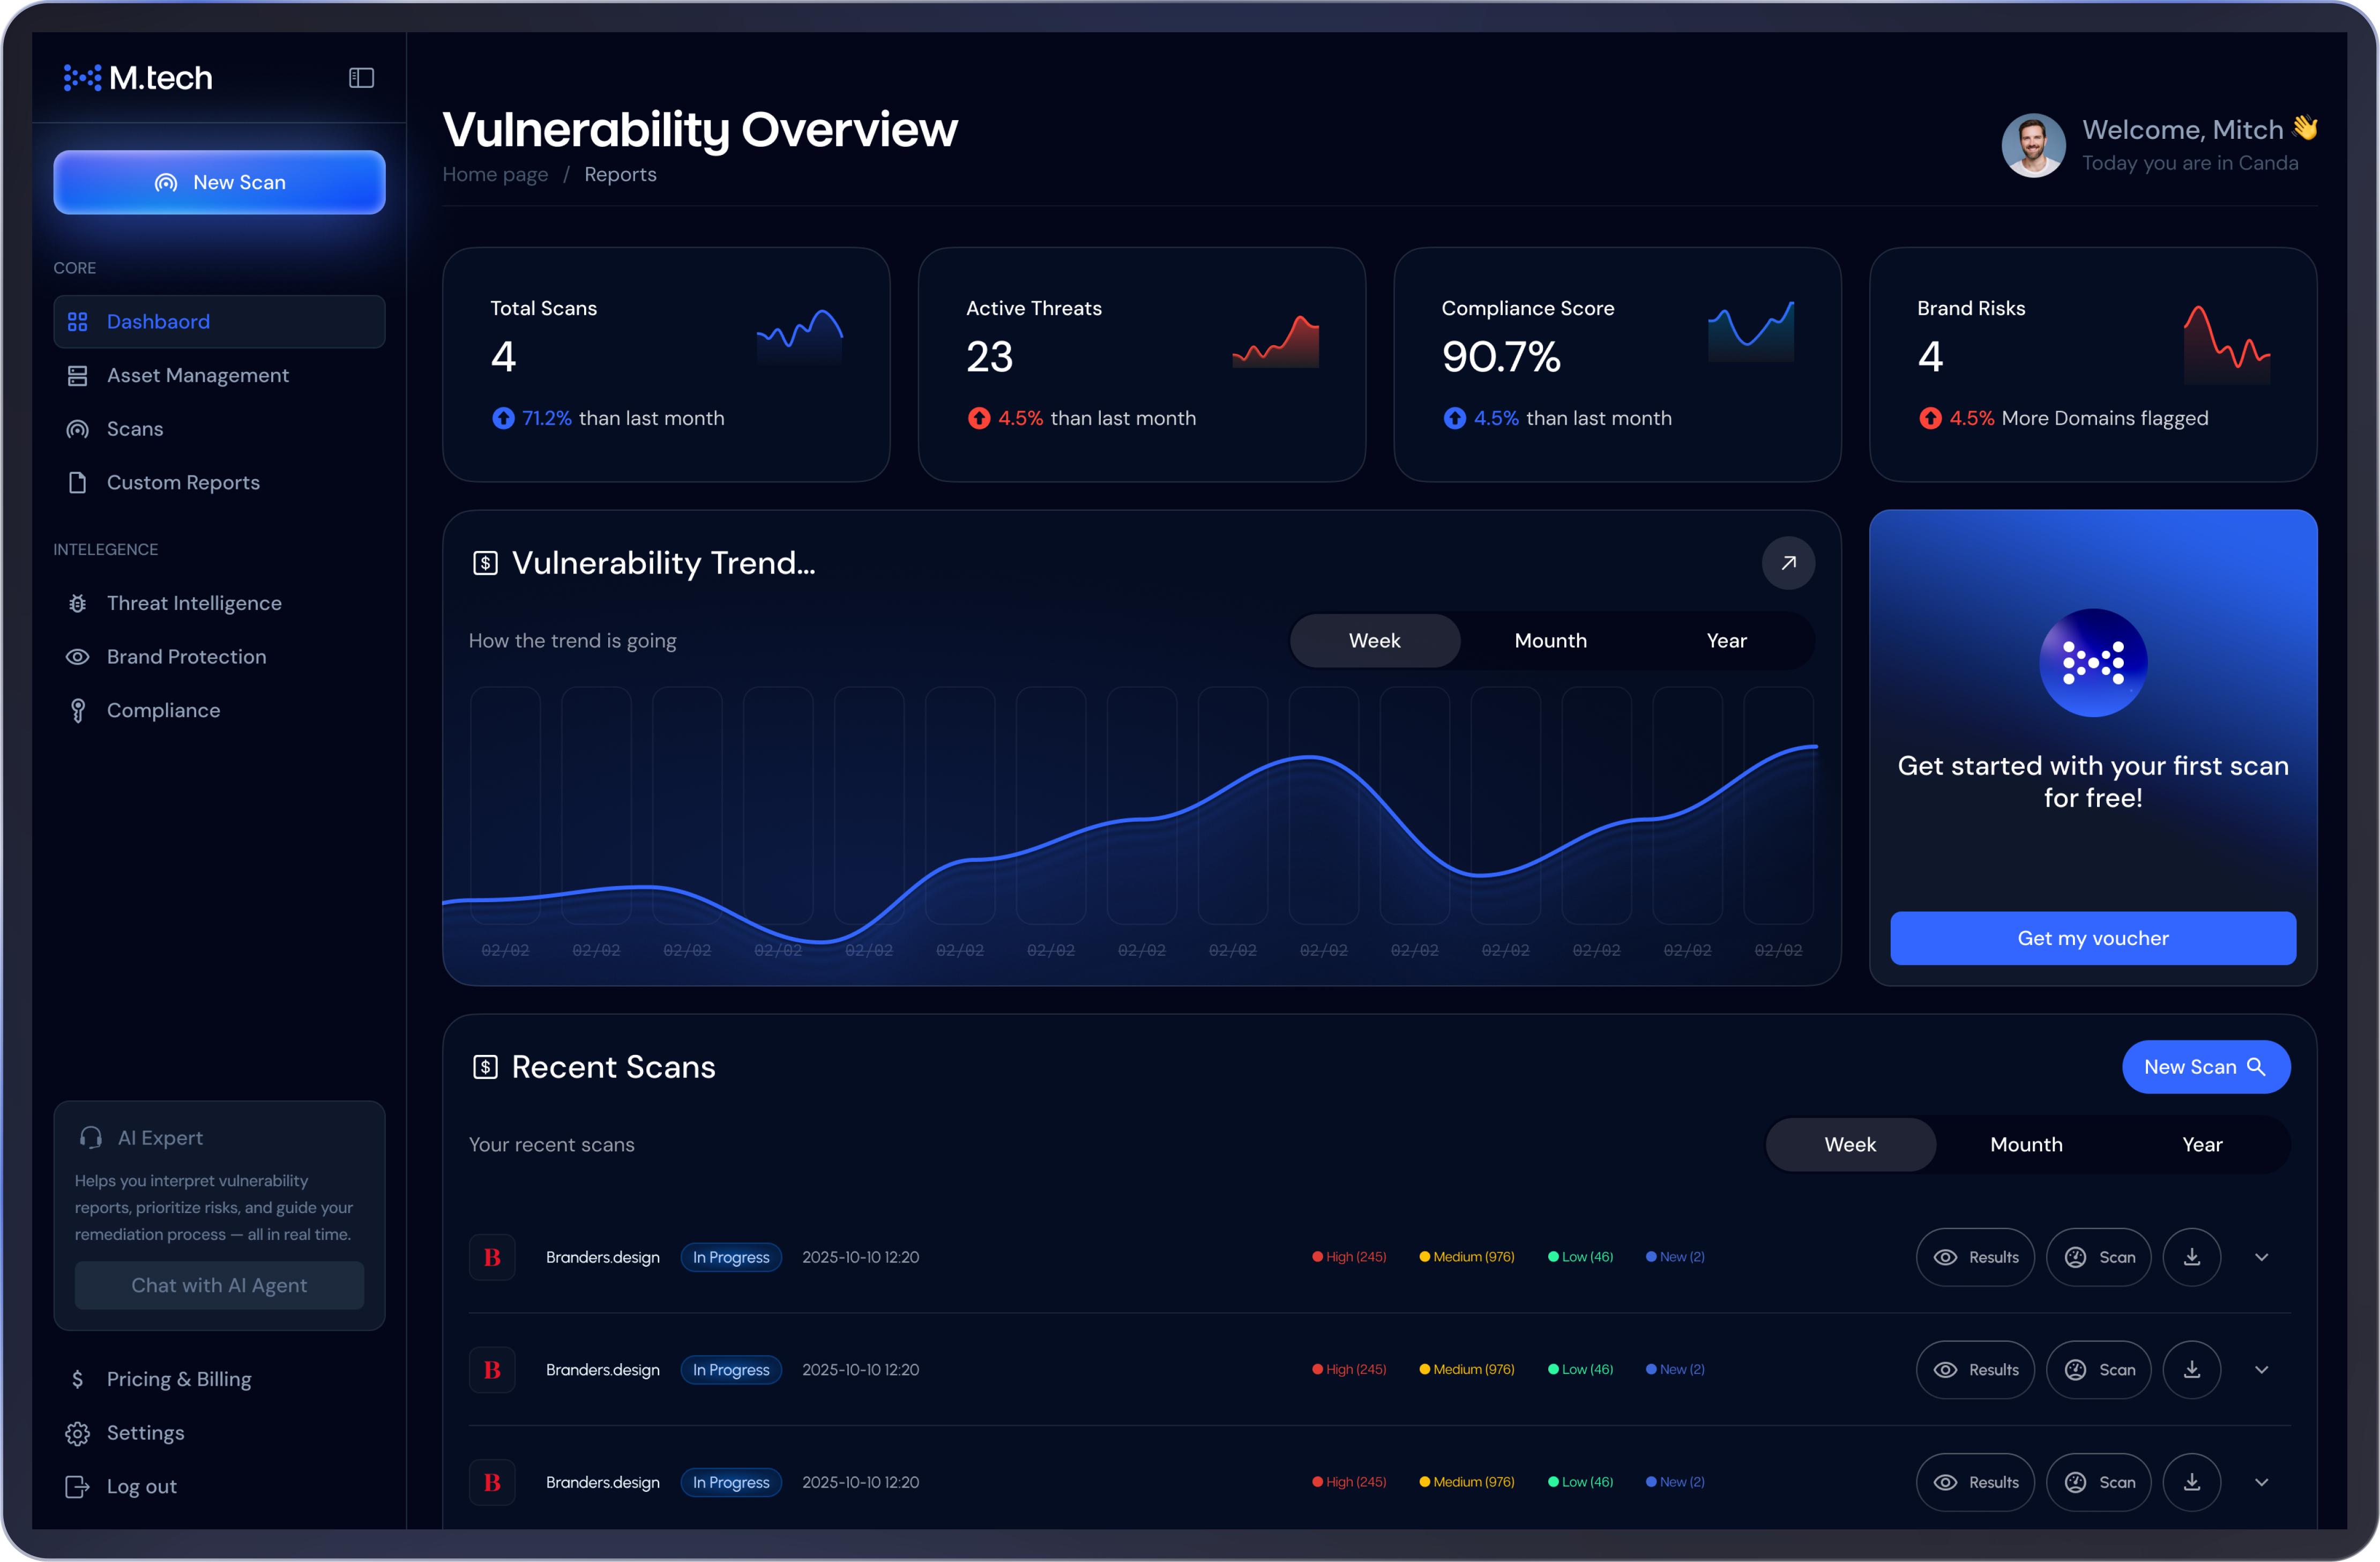
Task: Collapse the sidebar panel icon
Action: point(361,78)
